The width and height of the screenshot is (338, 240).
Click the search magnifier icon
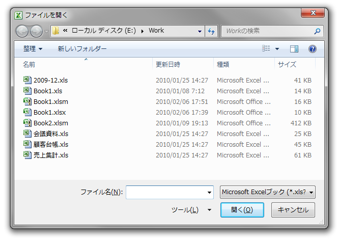(317, 31)
